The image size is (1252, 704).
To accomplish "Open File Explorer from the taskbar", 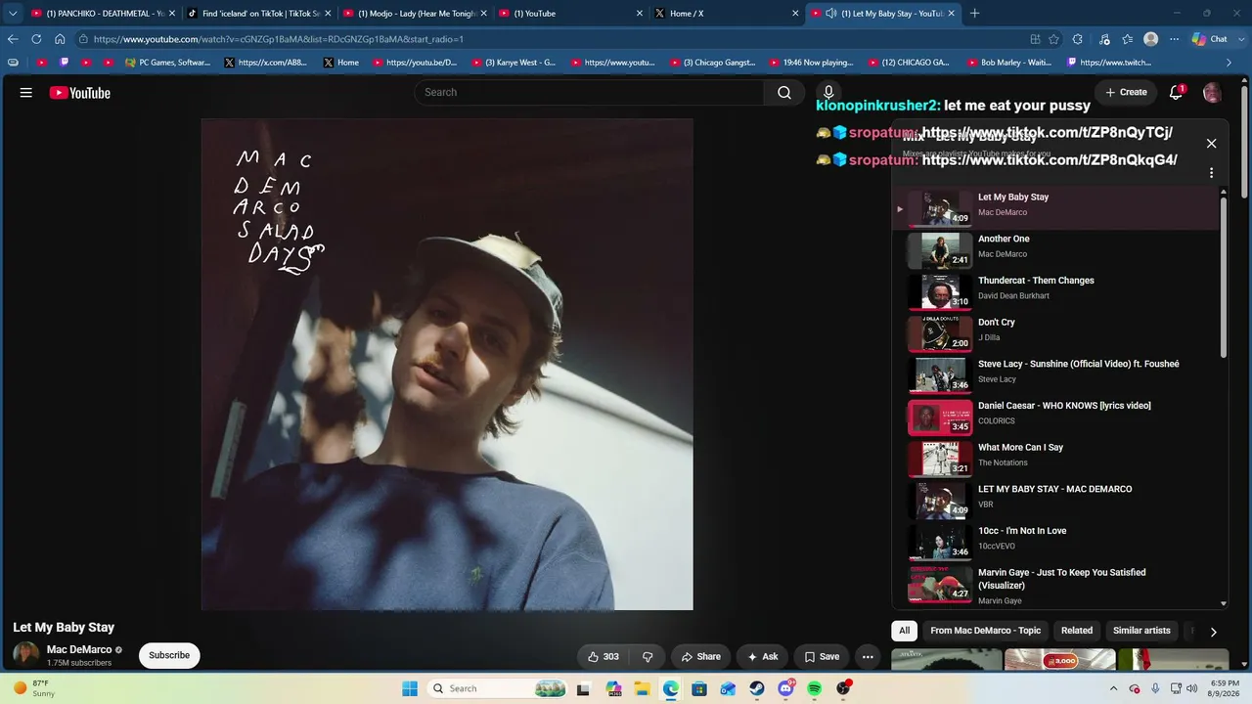I will point(642,688).
